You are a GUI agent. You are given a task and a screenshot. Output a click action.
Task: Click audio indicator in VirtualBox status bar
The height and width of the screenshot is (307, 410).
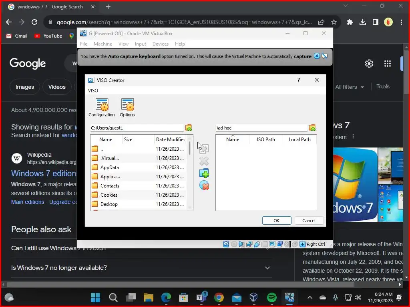pyautogui.click(x=241, y=244)
